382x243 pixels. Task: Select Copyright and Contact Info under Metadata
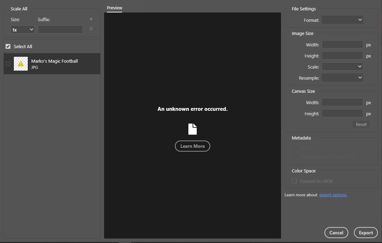pos(294,156)
